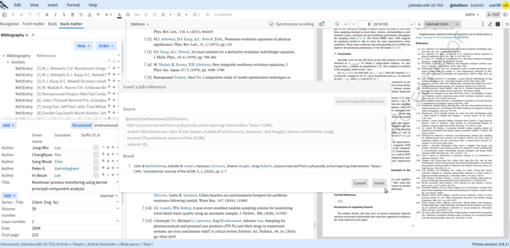Open the Comment tool

pyautogui.click(x=223, y=15)
